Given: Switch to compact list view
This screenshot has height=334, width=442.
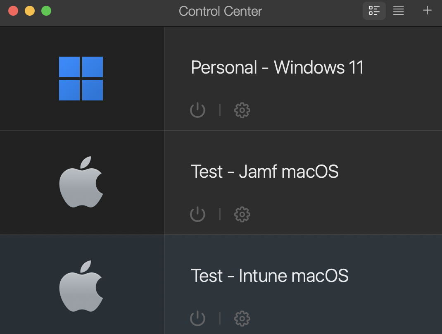Looking at the screenshot, I should coord(399,11).
